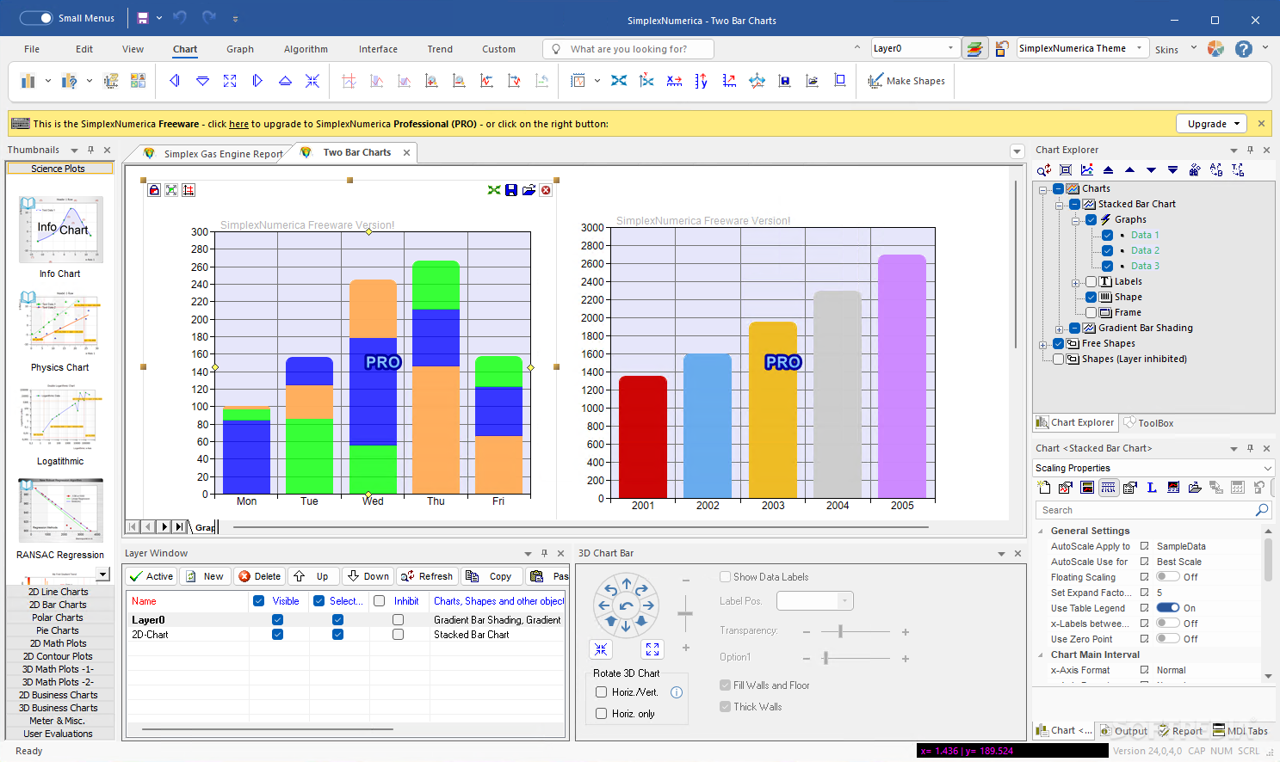Image resolution: width=1280 pixels, height=762 pixels.
Task: Click the move-to-bottom icon in Chart Explorer
Action: pyautogui.click(x=1173, y=170)
